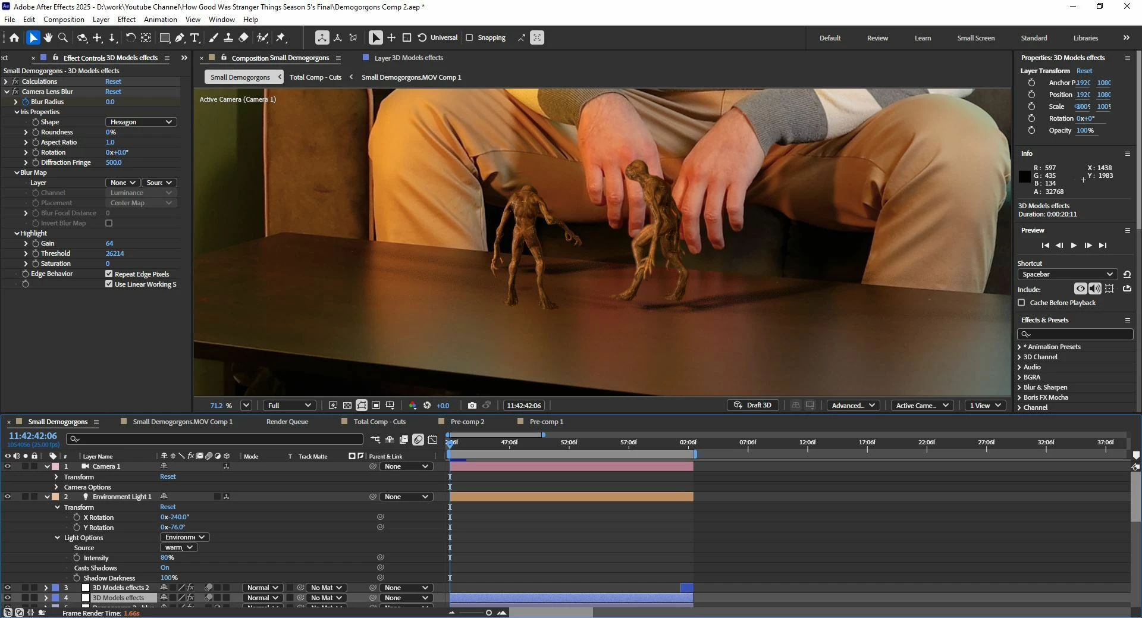Image resolution: width=1142 pixels, height=618 pixels.
Task: Adjust the timeline zoom slider knob
Action: coord(489,613)
